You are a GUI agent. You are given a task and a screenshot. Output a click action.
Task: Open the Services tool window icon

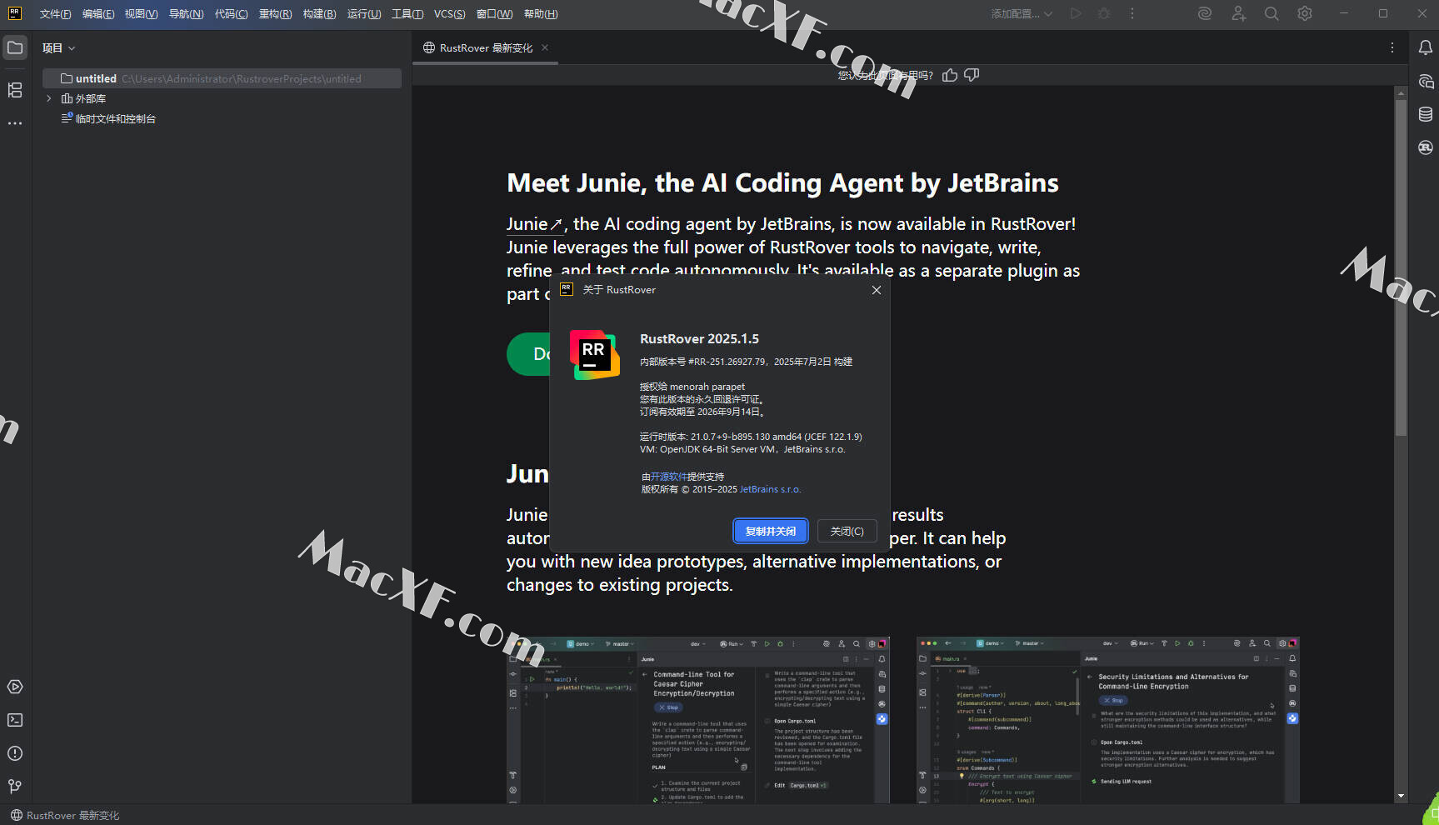tap(15, 687)
